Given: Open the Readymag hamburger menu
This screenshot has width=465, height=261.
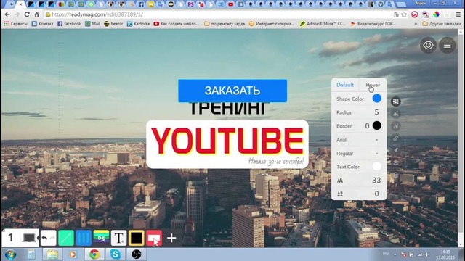Looking at the screenshot, I should coord(447,45).
